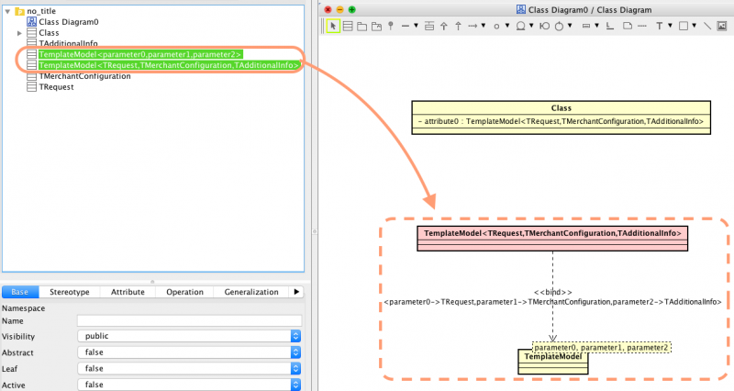Show more property tabs arrow

[296, 292]
